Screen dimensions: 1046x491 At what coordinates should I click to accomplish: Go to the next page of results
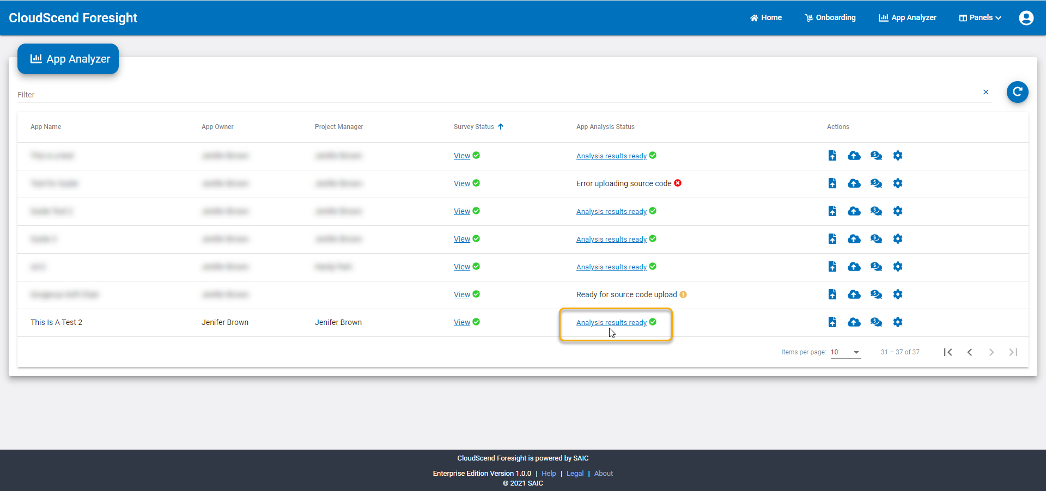point(992,352)
